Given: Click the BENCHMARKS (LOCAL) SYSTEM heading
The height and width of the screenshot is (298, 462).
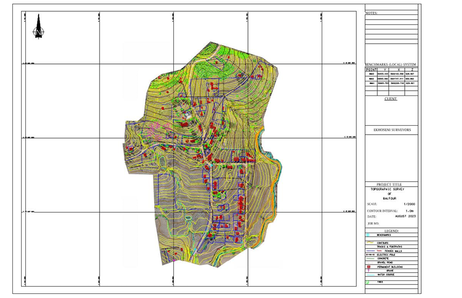Looking at the screenshot, I should (391, 64).
